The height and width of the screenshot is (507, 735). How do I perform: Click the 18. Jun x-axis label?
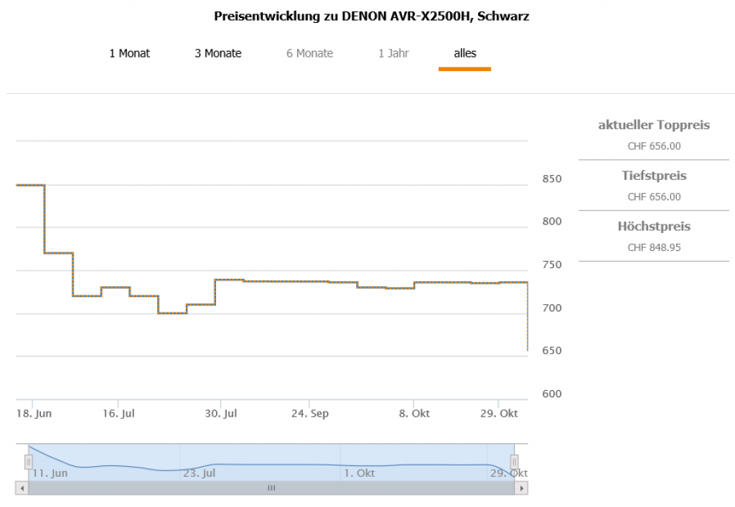tap(34, 413)
